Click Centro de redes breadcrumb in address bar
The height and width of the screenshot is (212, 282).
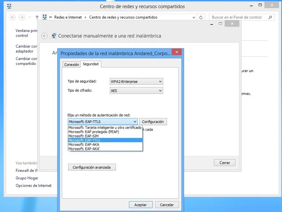coord(123,17)
